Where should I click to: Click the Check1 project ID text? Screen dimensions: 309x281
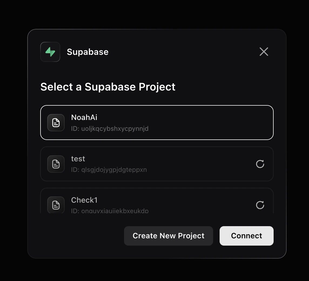click(x=110, y=211)
